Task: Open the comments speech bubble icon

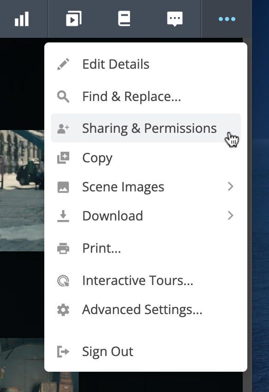Action: pyautogui.click(x=175, y=19)
